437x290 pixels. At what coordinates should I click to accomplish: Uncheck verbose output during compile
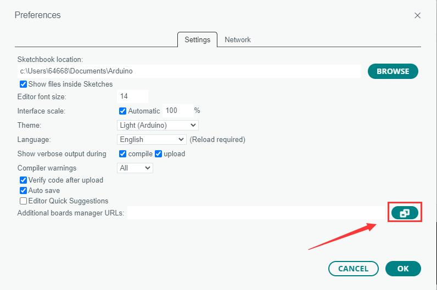123,154
